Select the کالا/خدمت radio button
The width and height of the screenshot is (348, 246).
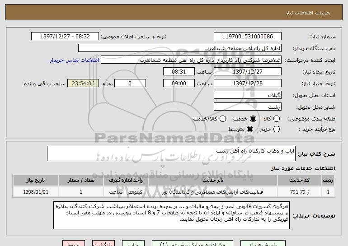tap(223, 119)
